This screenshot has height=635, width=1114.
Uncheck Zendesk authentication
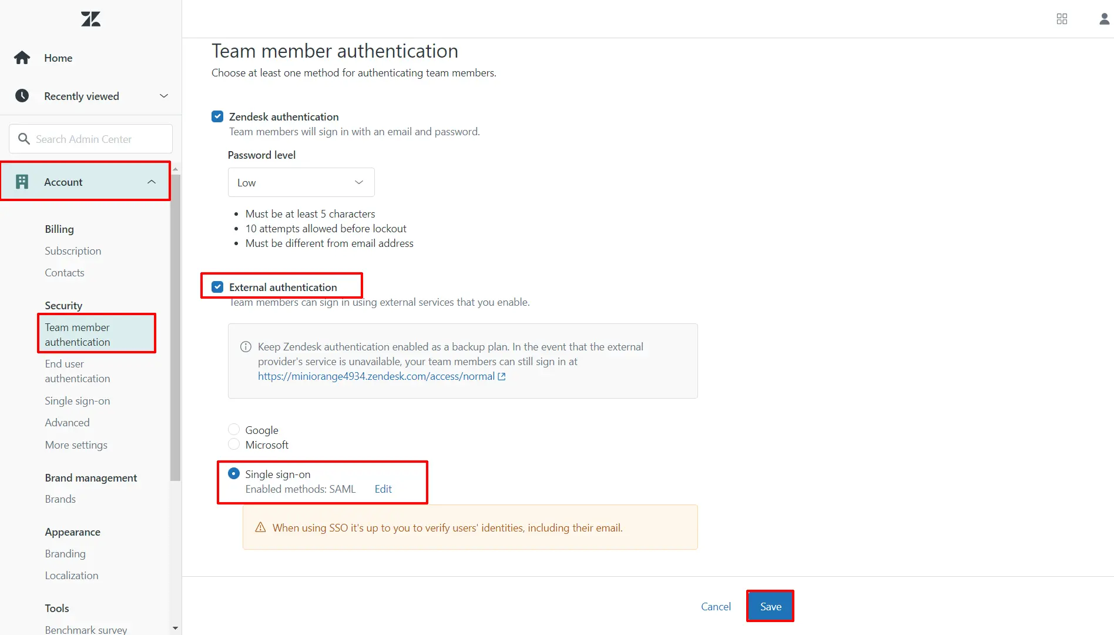point(217,116)
